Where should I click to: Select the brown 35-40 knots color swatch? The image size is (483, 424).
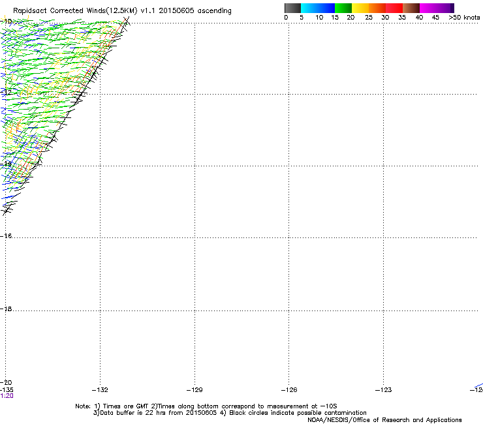[x=411, y=8]
